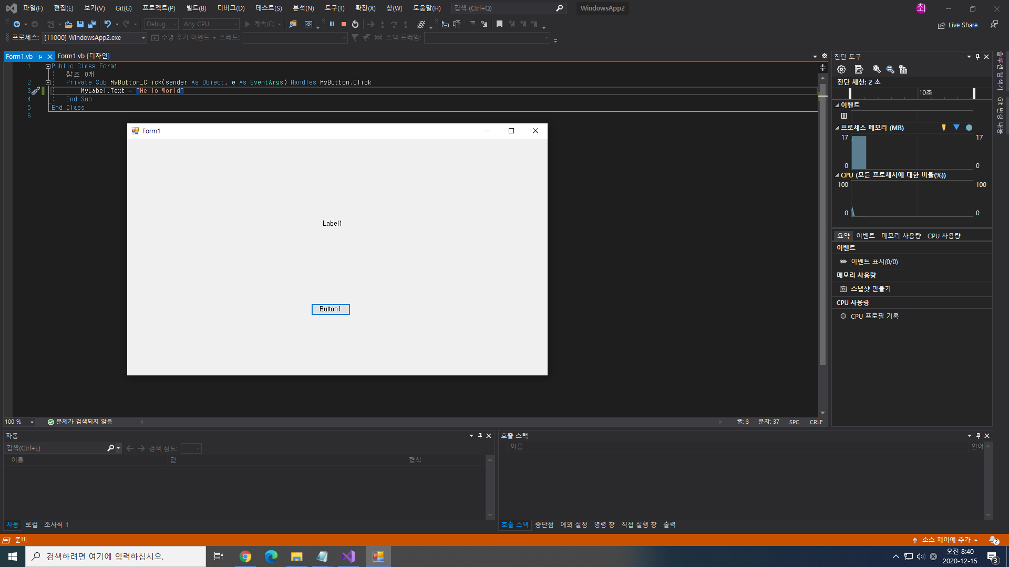
Task: Open the 디버그(D) menu
Action: [230, 8]
